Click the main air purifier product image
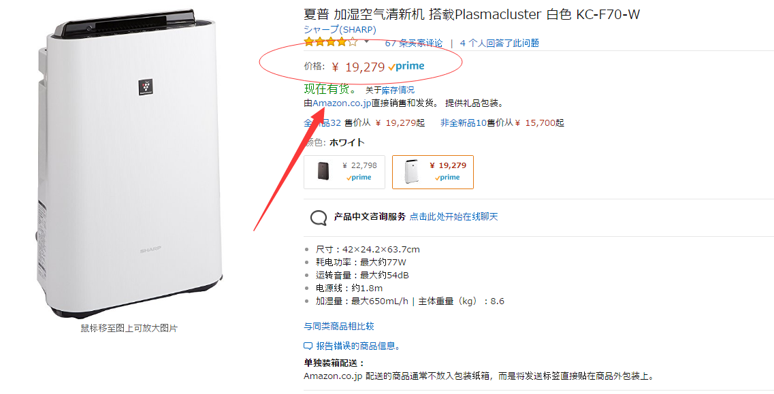 [x=129, y=163]
